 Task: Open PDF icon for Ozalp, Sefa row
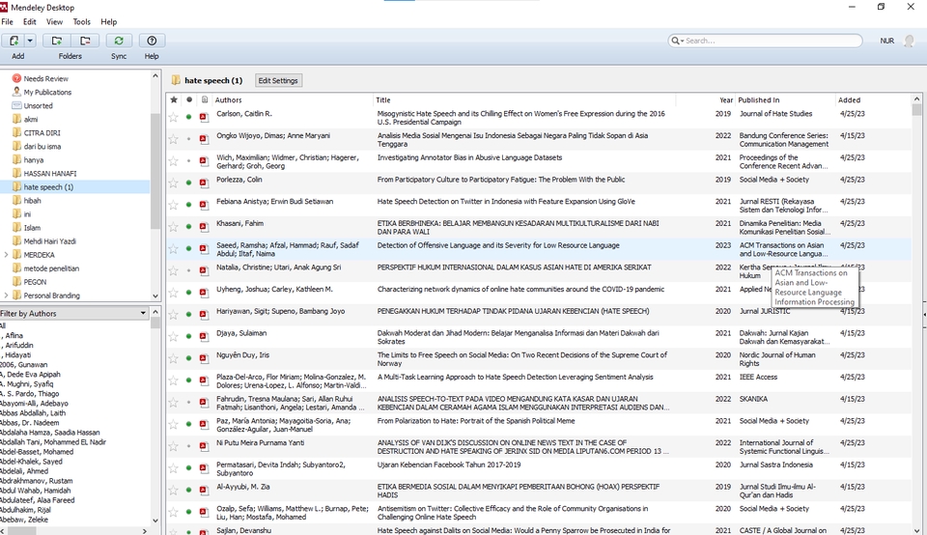pyautogui.click(x=204, y=512)
